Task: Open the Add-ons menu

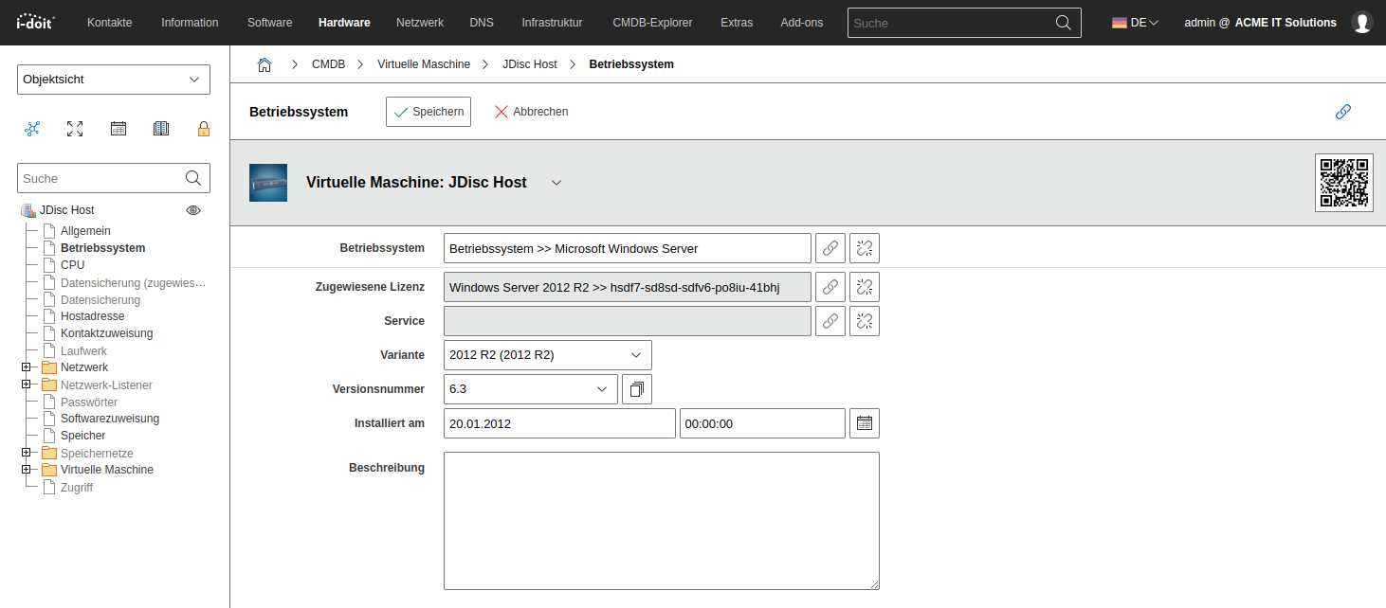Action: (801, 23)
